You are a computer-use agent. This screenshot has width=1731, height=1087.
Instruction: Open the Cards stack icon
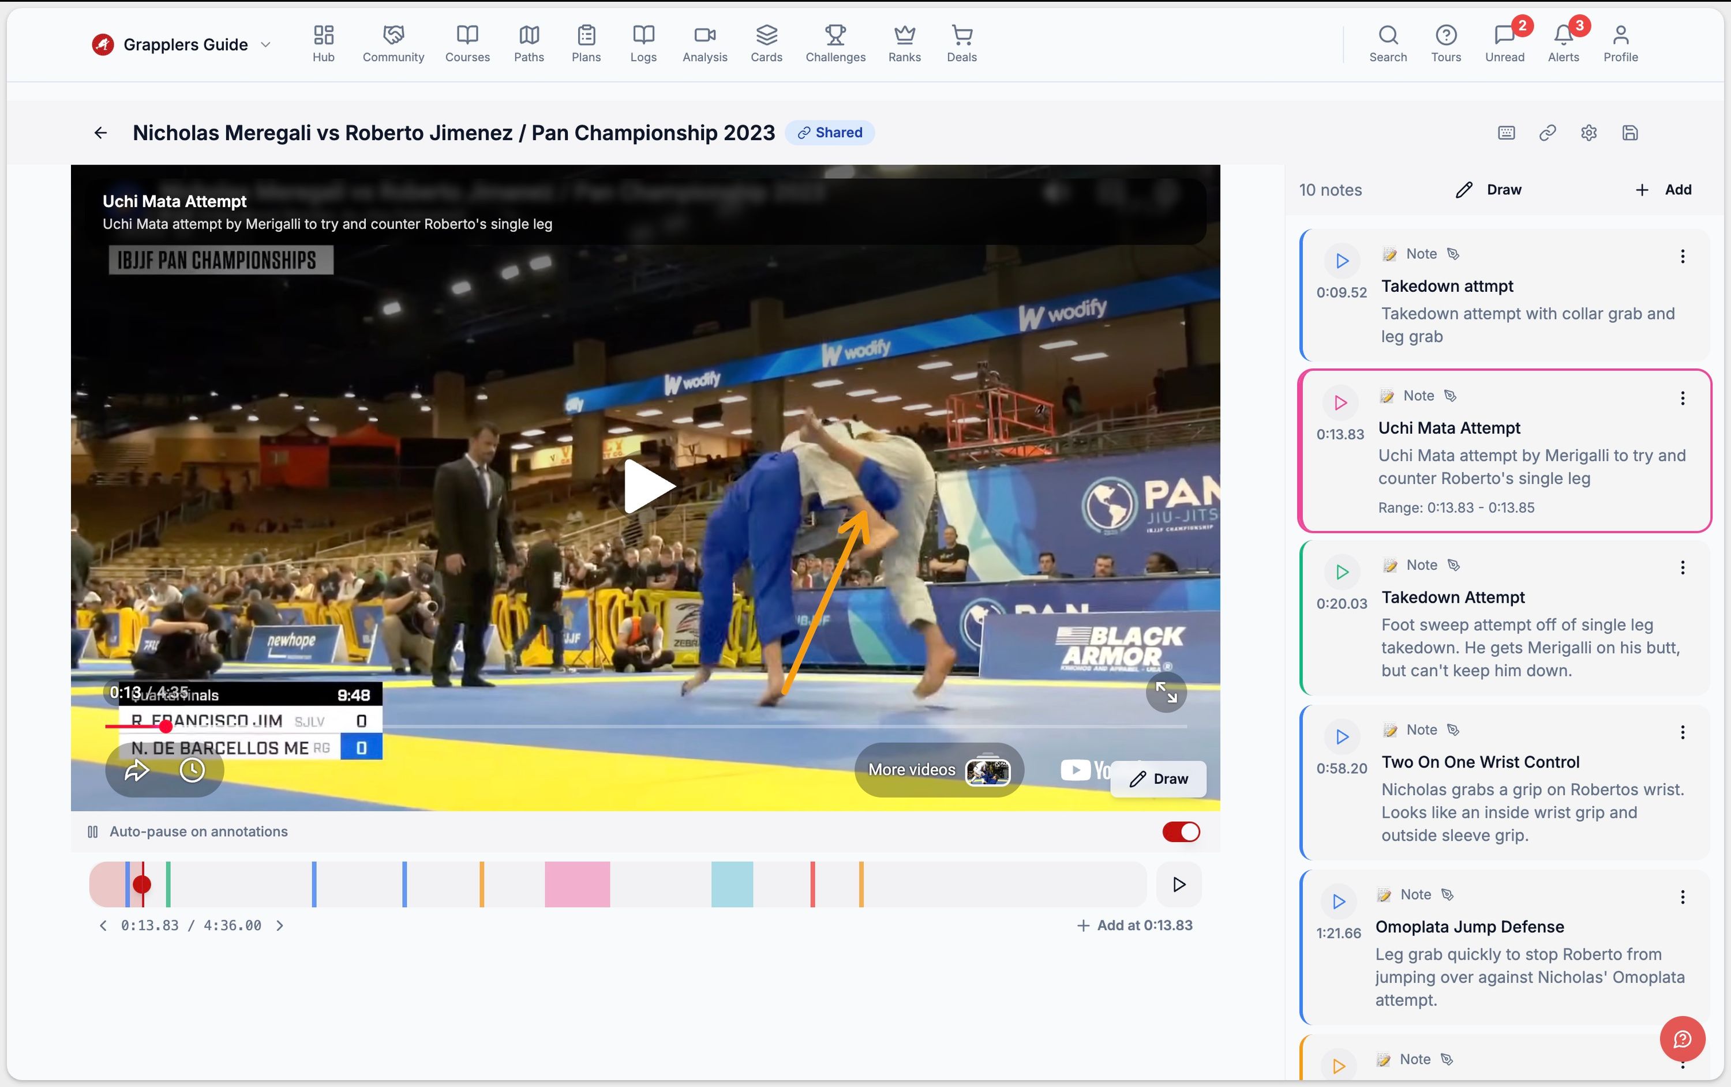(x=766, y=44)
